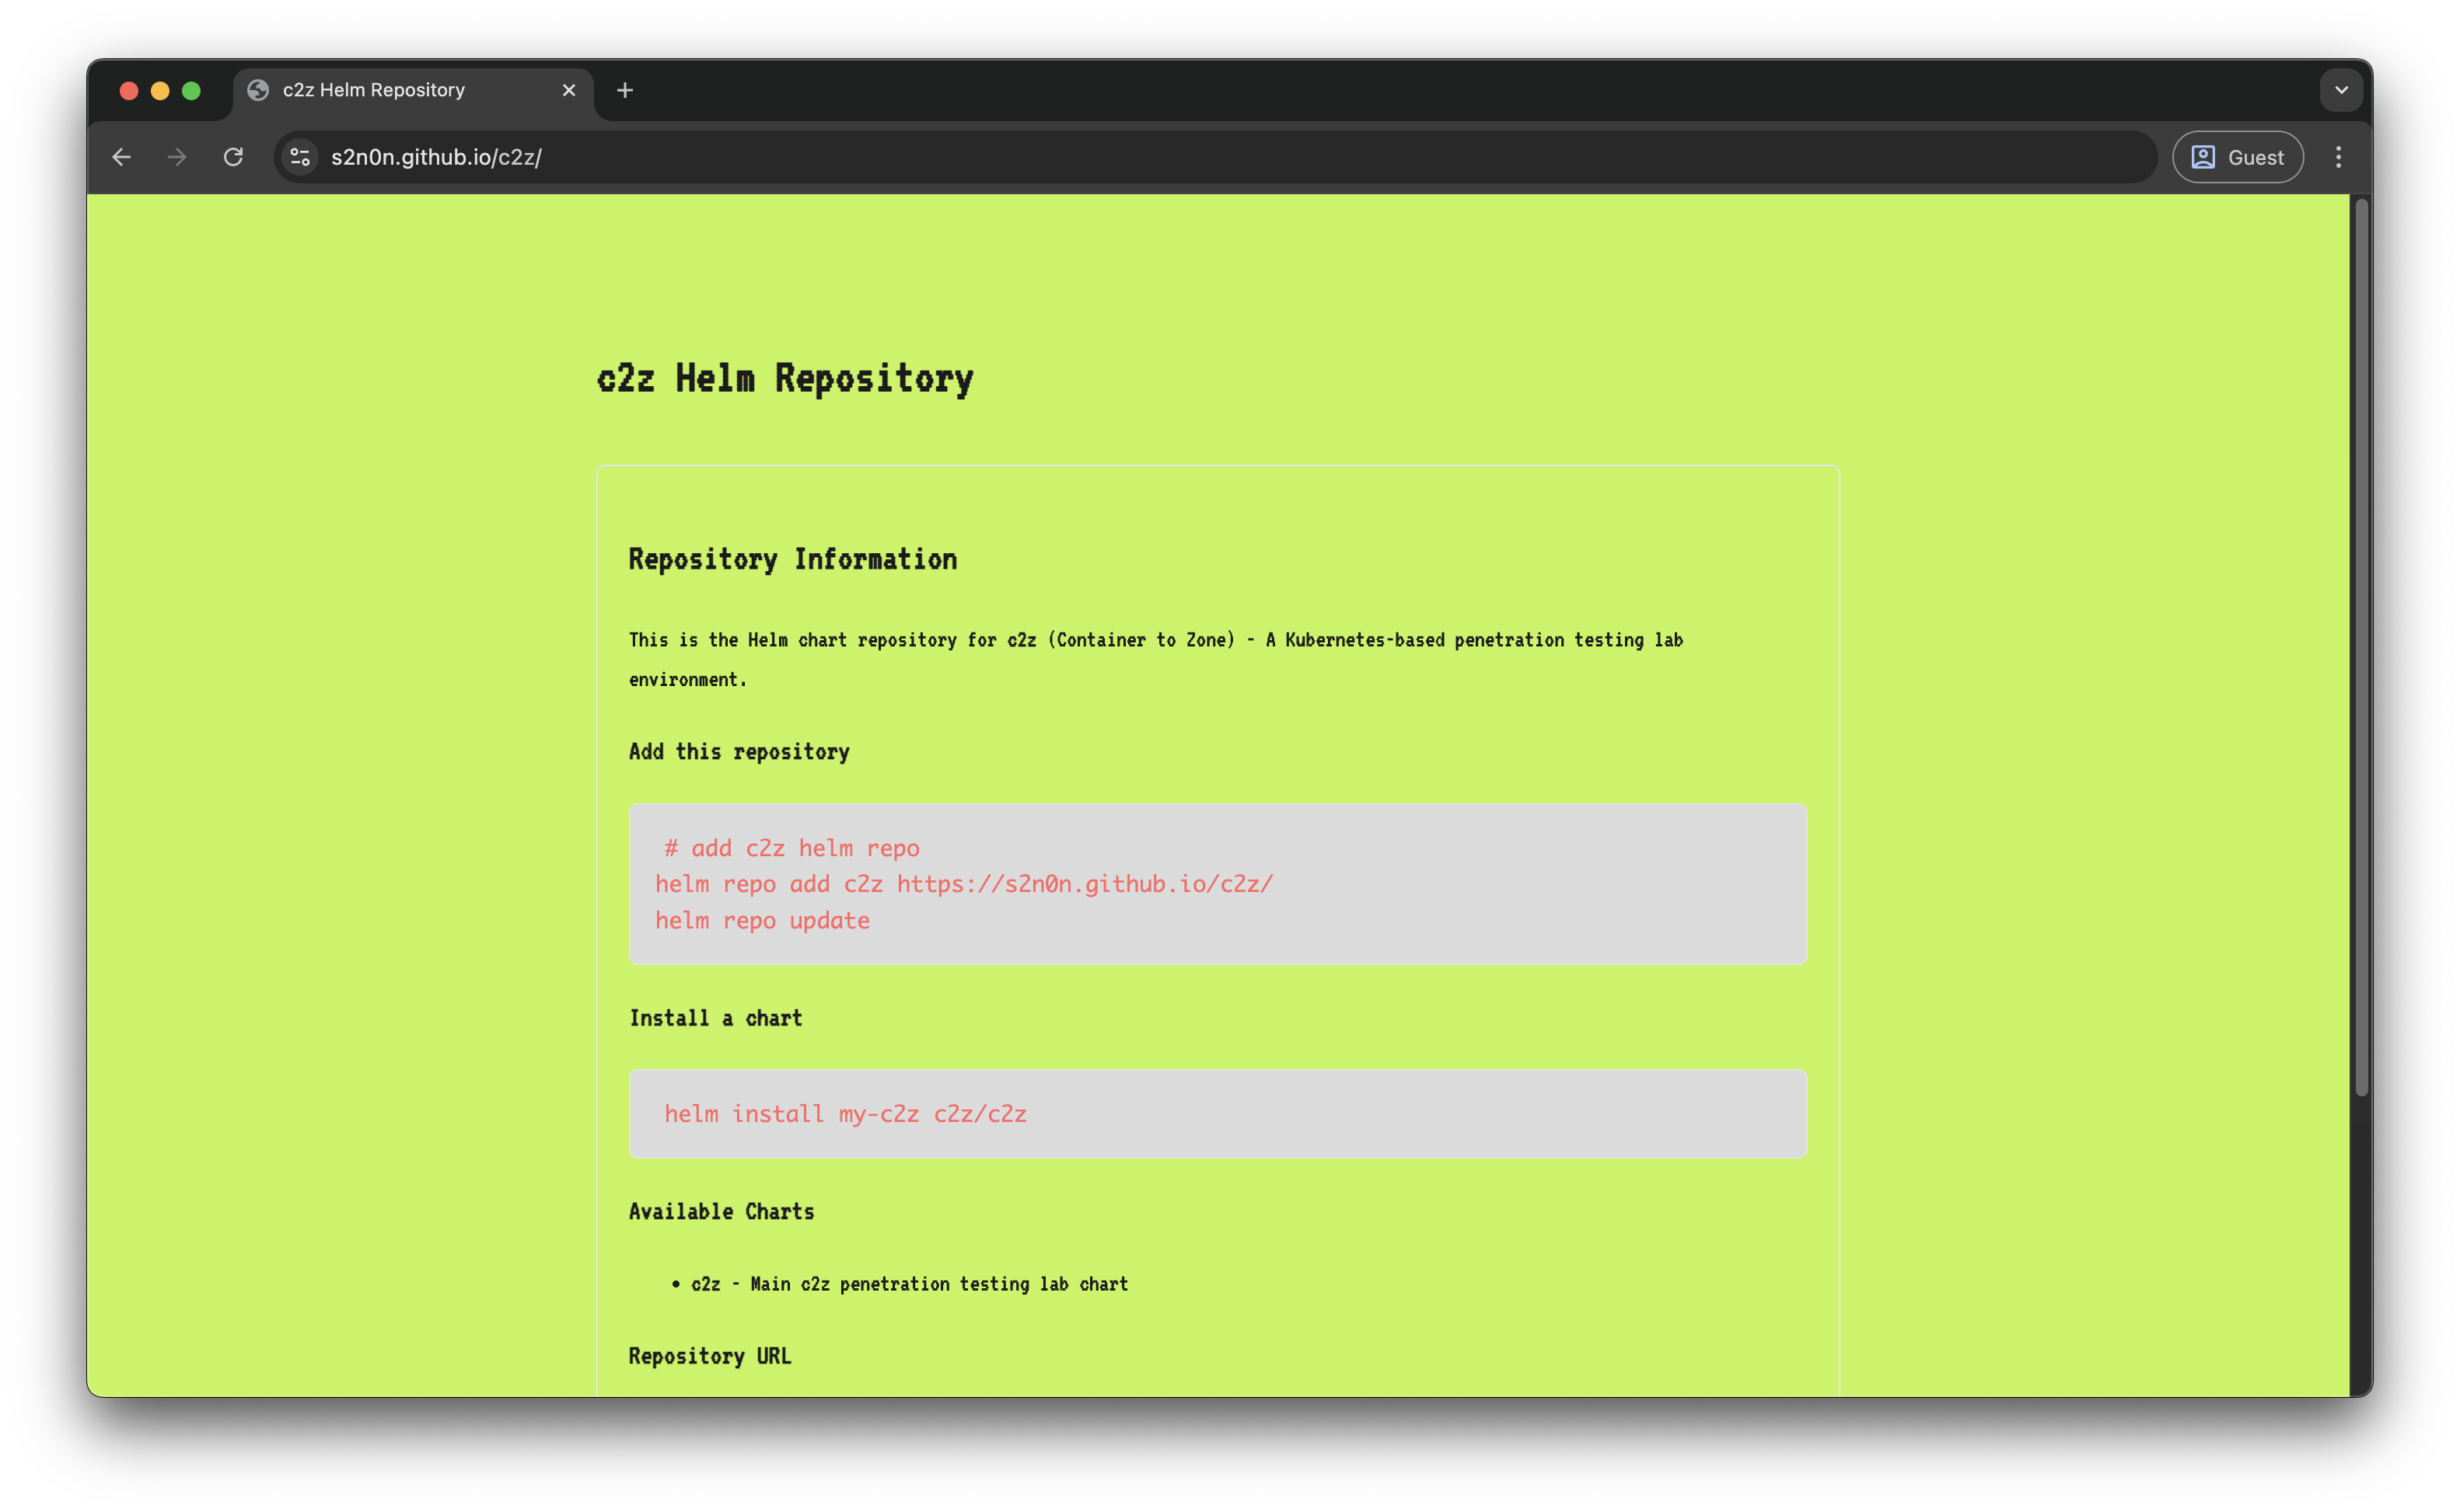Screen dimensions: 2460x1512
Task: Click inside the address bar
Action: 701,157
